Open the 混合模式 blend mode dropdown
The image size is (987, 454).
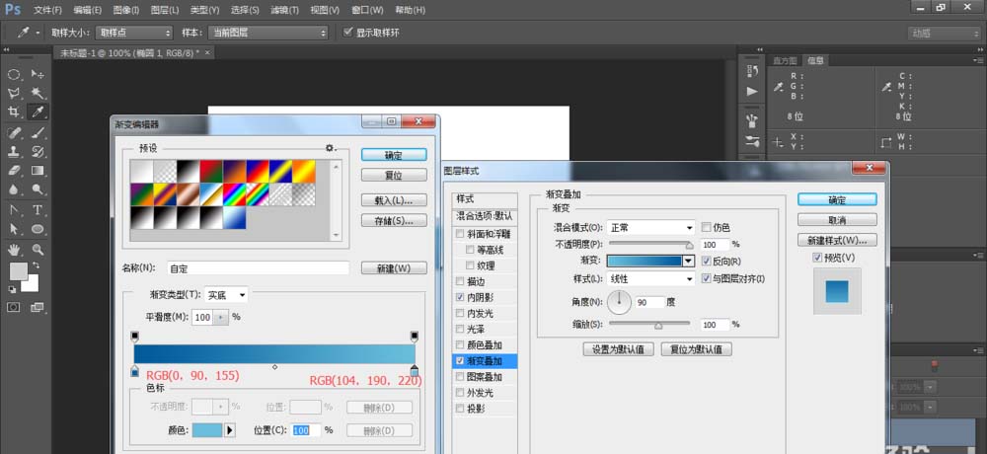[x=650, y=227]
